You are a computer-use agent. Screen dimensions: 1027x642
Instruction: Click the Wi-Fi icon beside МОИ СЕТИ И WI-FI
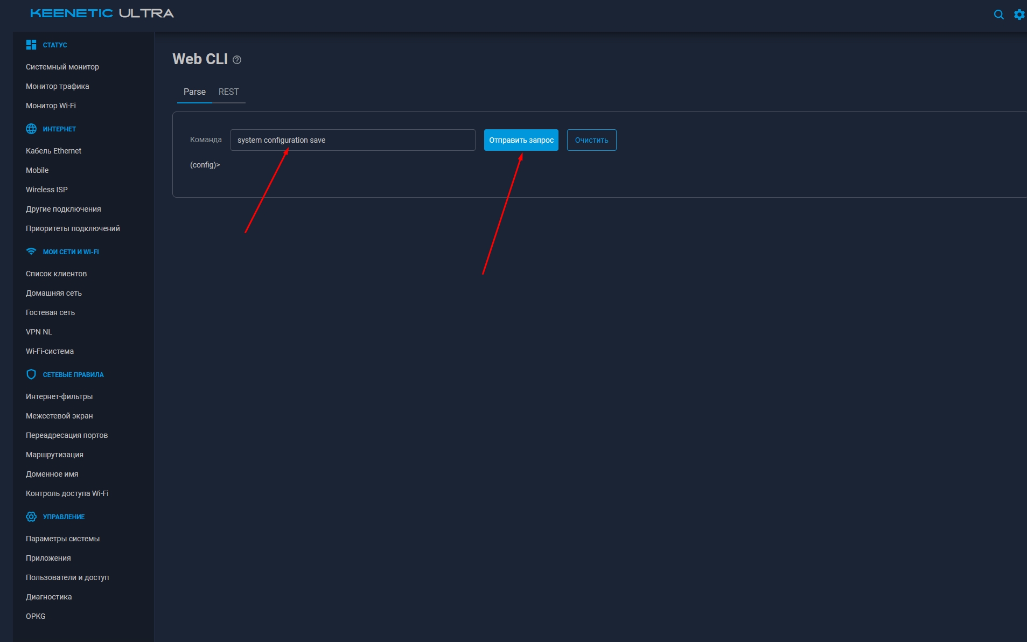31,251
